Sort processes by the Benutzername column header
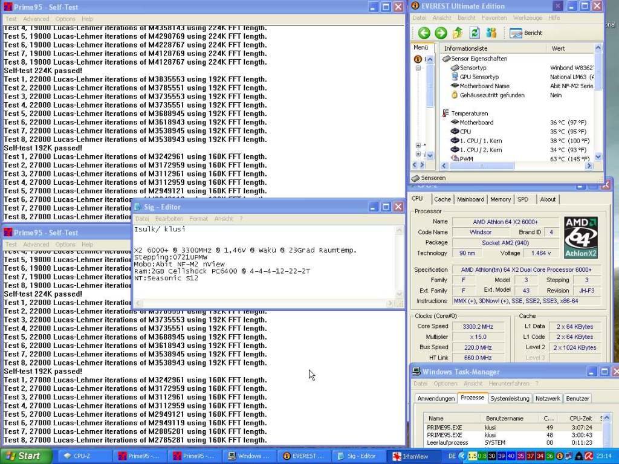 (510, 418)
